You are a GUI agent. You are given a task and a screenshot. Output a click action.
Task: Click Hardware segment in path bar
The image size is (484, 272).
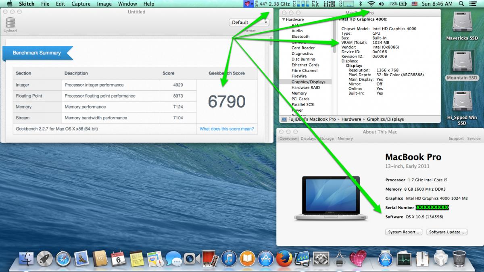pos(351,119)
